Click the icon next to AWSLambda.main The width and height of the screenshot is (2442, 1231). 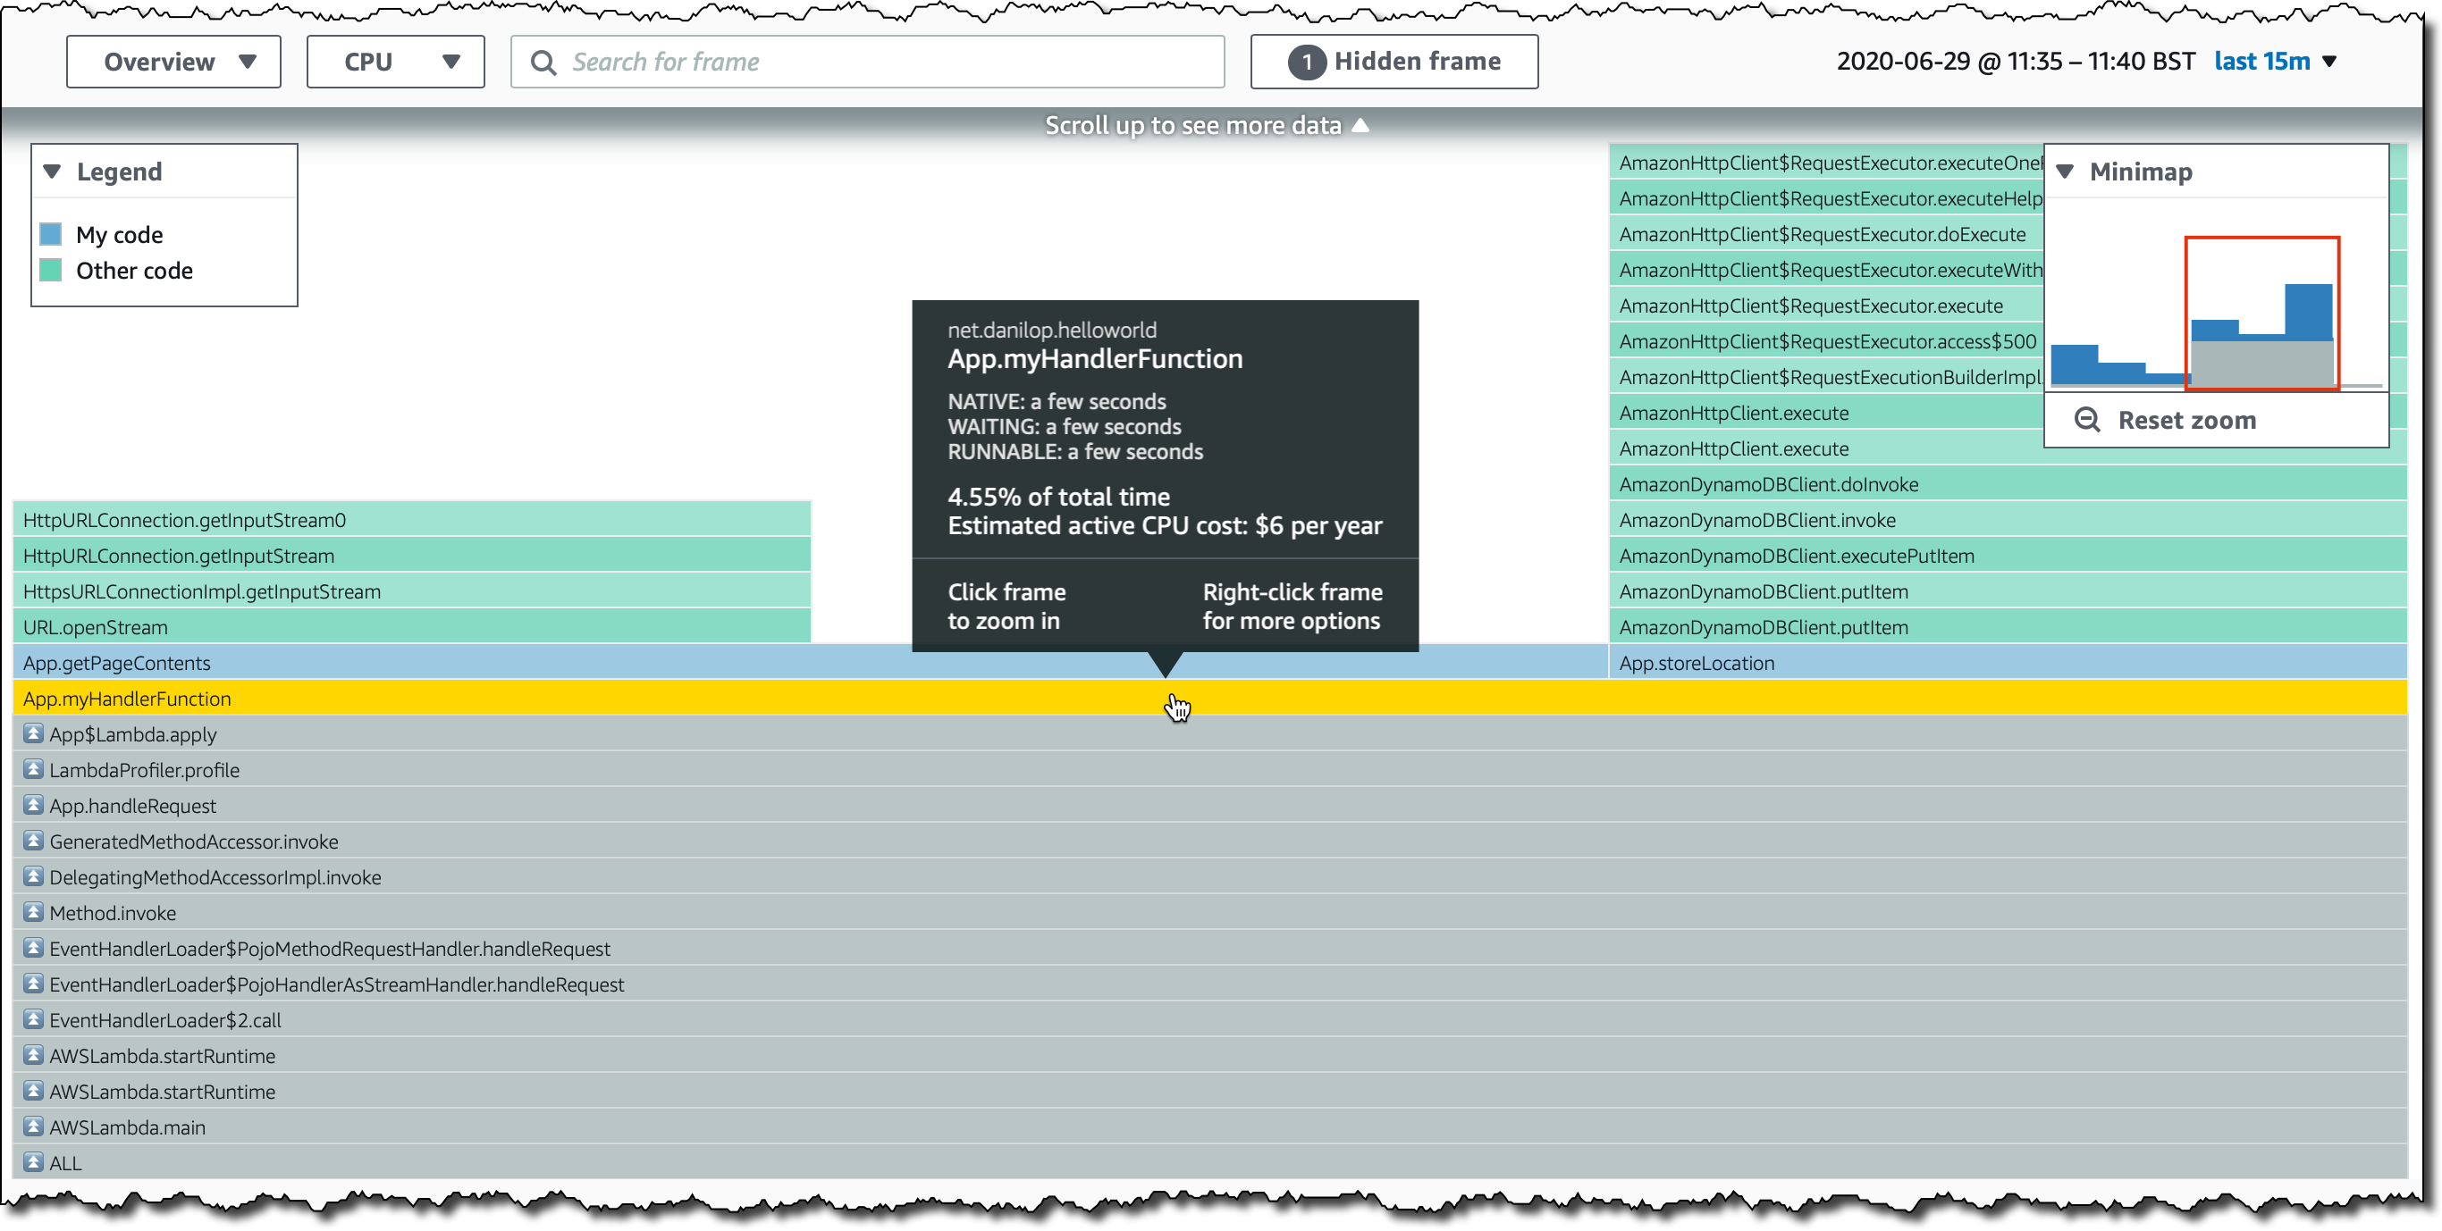pyautogui.click(x=33, y=1126)
